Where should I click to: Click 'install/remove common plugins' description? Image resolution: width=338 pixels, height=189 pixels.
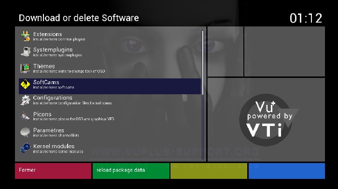(59, 39)
